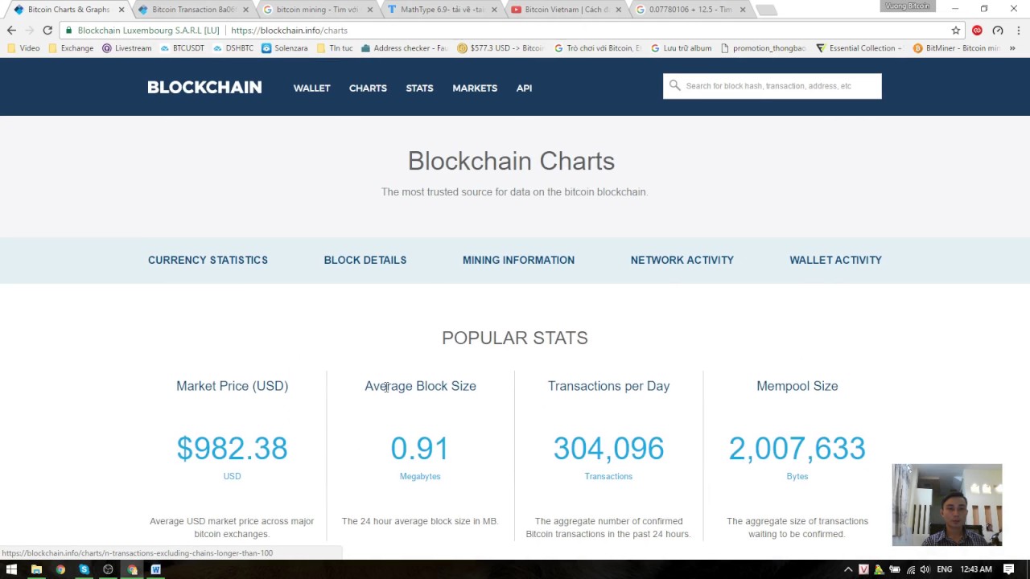Open the BitMiner bookmark

[x=957, y=48]
